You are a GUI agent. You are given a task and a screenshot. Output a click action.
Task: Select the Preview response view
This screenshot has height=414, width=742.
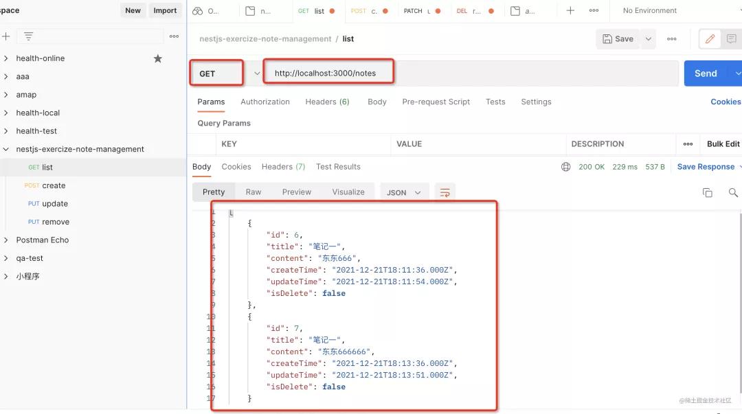pyautogui.click(x=297, y=192)
